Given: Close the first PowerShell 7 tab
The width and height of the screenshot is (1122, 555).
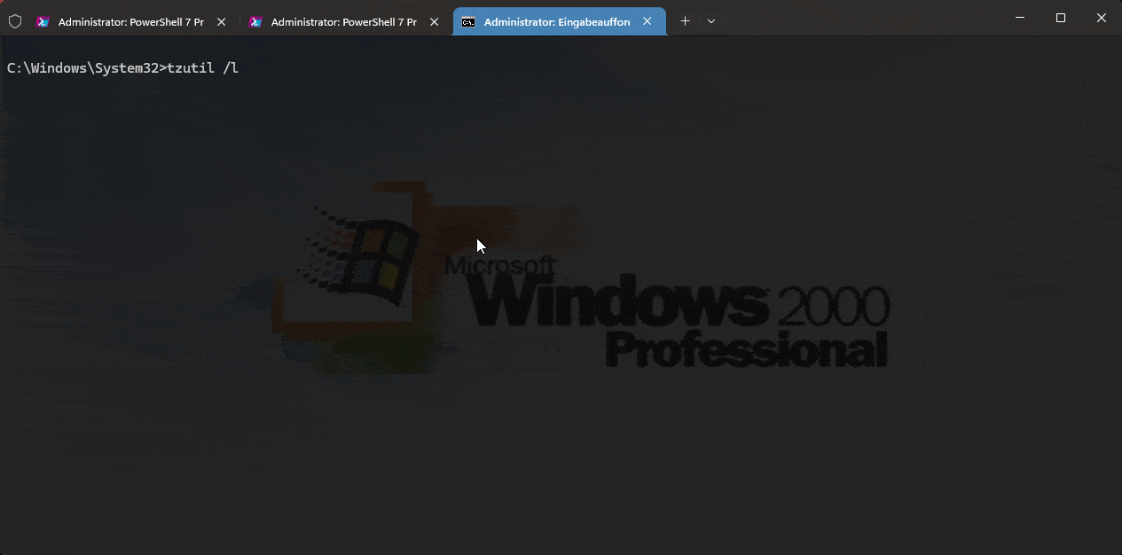Looking at the screenshot, I should (x=221, y=22).
